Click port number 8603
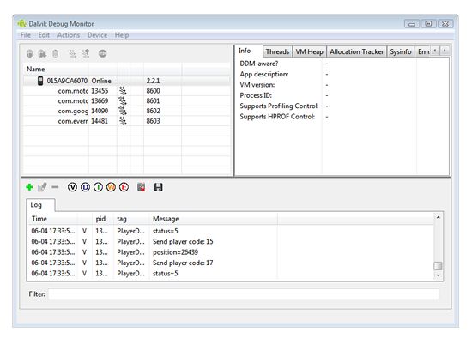Viewport: 472px width, 339px height. click(153, 121)
